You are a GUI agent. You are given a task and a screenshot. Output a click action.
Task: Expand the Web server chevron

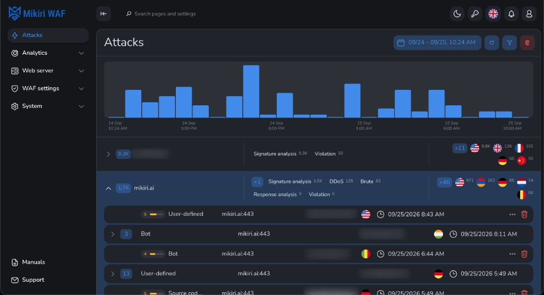[x=81, y=71]
